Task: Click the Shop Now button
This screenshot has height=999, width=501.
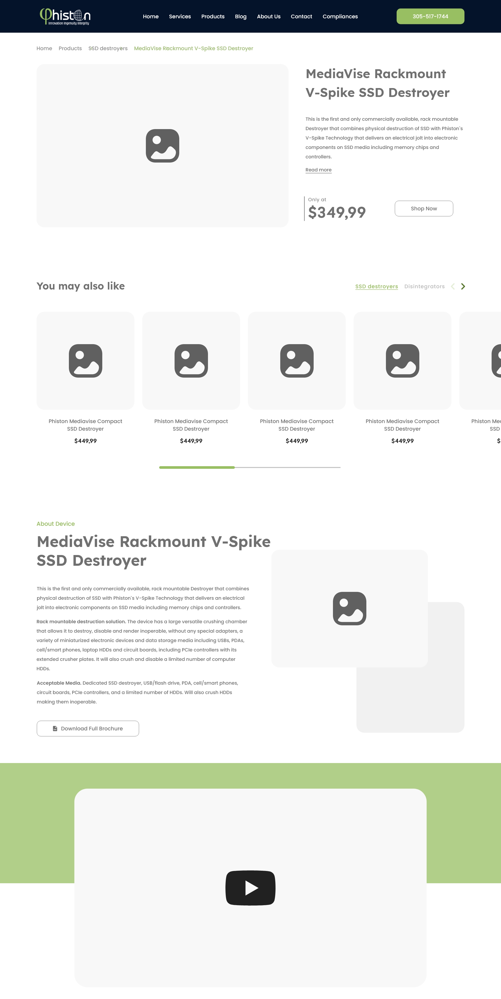Action: (424, 209)
